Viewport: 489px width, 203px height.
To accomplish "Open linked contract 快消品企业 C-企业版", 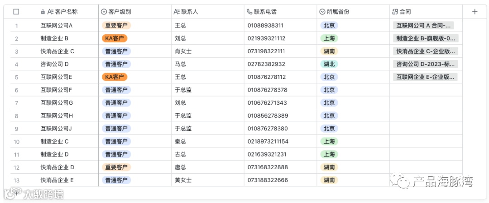I will pos(425,51).
